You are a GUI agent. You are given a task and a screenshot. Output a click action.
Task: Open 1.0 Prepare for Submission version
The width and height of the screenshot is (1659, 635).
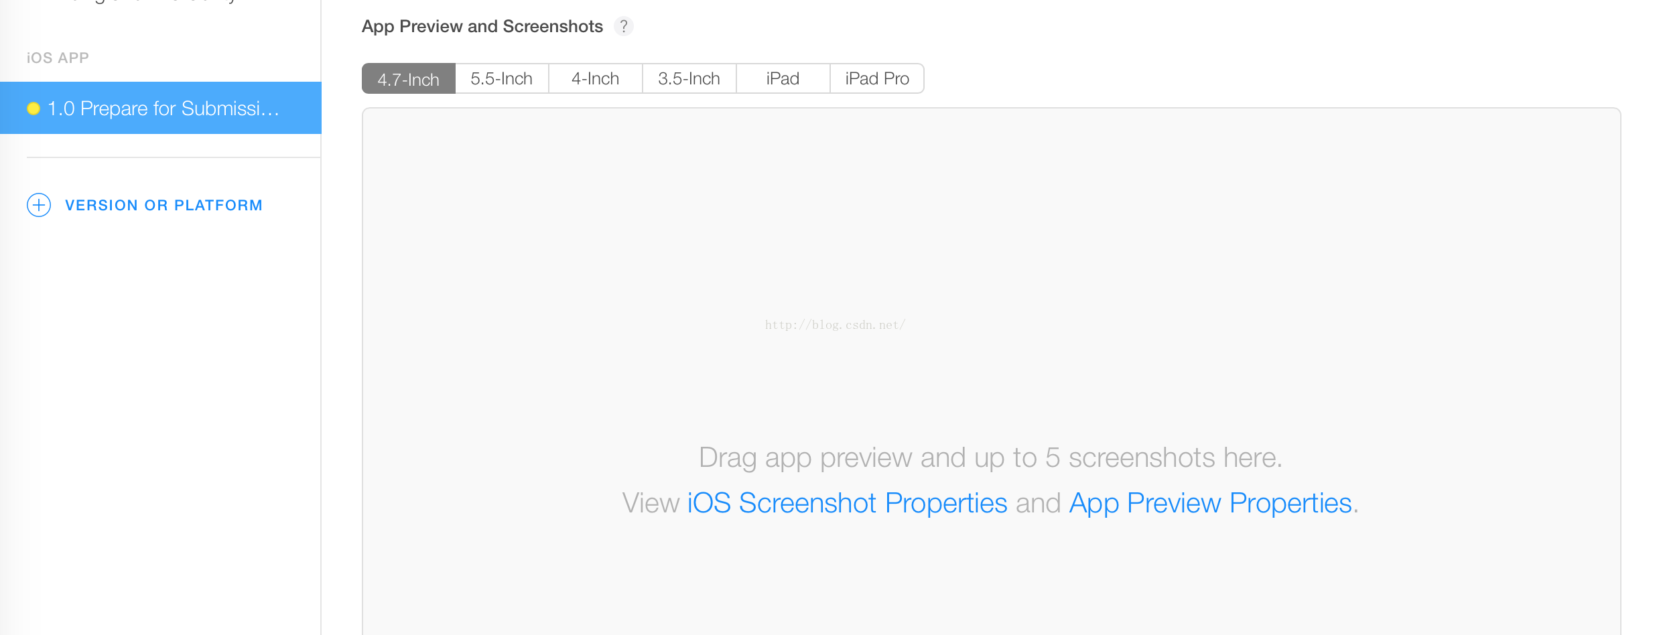click(161, 108)
